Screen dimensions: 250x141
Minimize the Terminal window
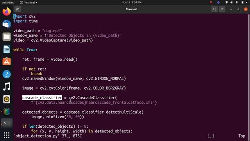(x=231, y=9)
